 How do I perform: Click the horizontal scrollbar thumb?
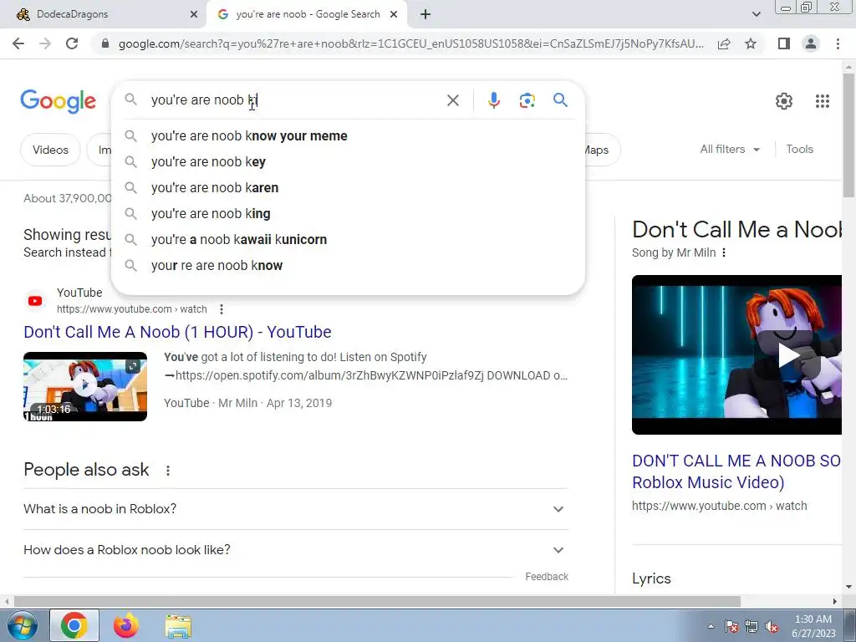point(377,601)
